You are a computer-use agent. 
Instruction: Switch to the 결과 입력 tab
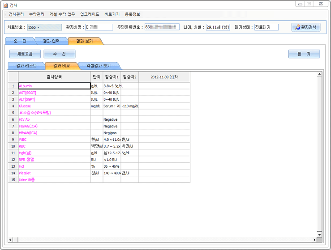click(51, 41)
